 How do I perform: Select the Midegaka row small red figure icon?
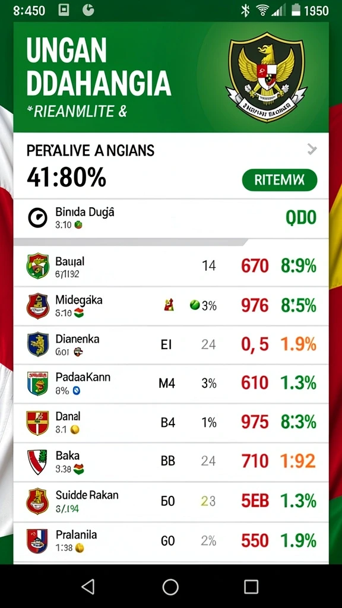click(x=169, y=306)
